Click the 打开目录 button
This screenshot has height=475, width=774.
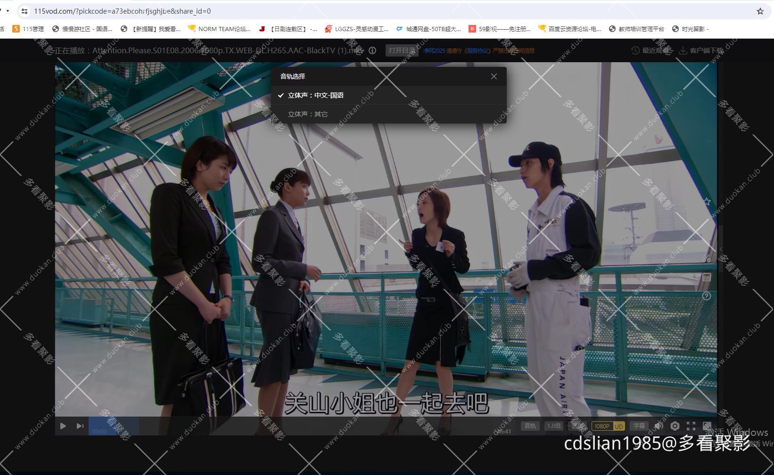coord(402,50)
